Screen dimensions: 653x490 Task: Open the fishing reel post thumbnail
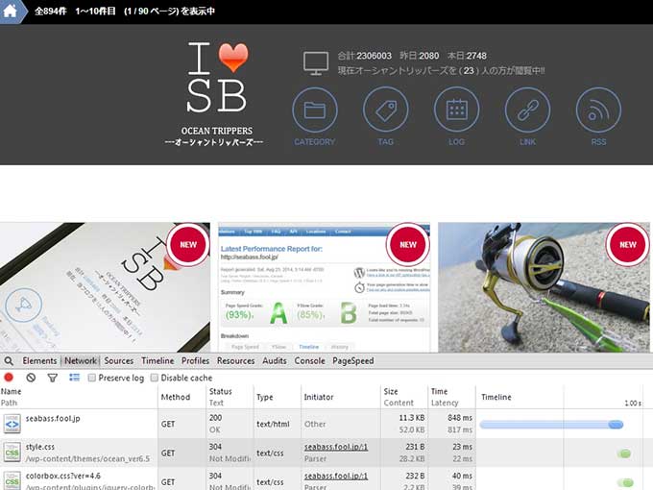[x=544, y=287]
